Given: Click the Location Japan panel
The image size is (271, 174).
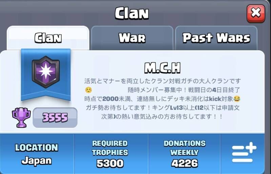Looking at the screenshot, I should pos(37,154).
